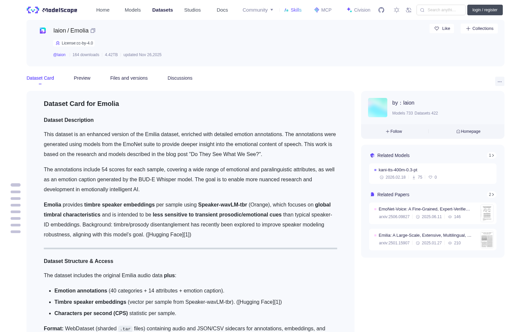The width and height of the screenshot is (531, 332).
Task: Click Models 733 count text
Action: point(403,113)
